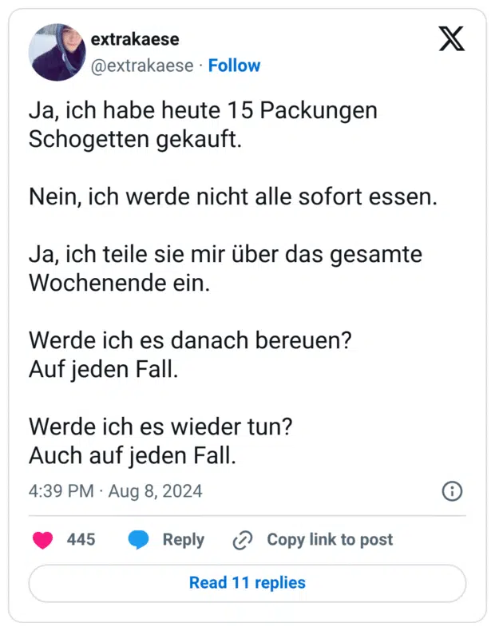Click the question 'Werde ich es wieder tun?'
Viewport: 495px width, 631px height.
160,427
